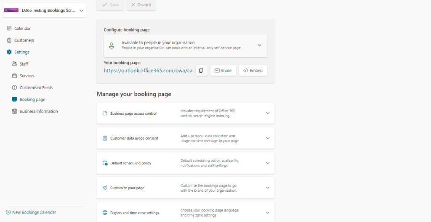Viewport: 431px width, 222px height.
Task: Expand Default scheduling policy section
Action: coord(267,163)
